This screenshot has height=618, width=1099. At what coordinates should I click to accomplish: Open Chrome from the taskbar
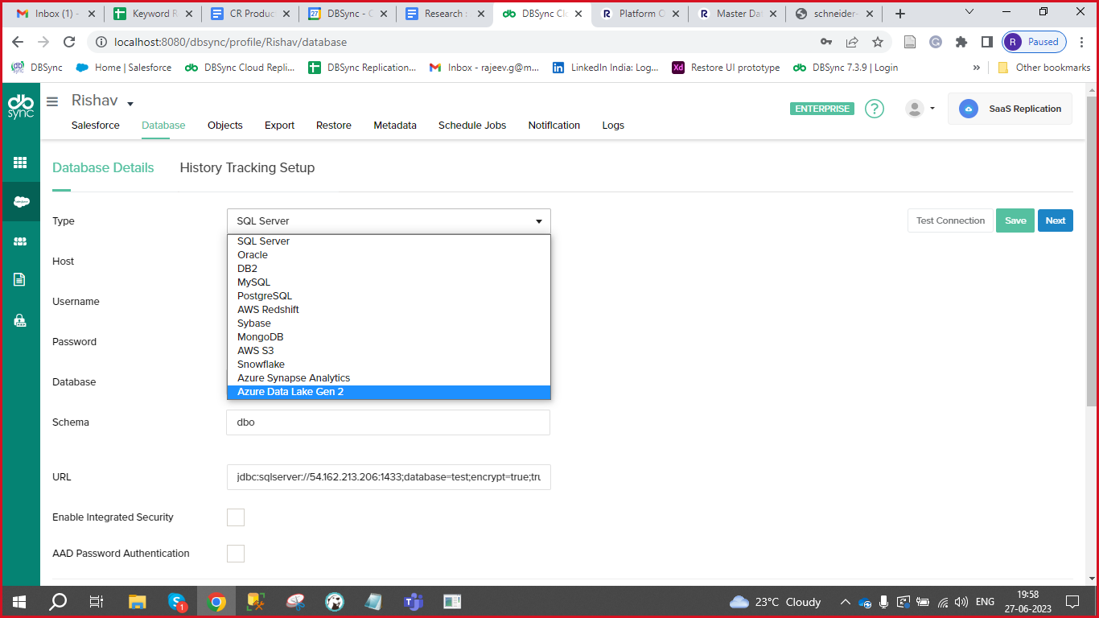[x=216, y=601]
